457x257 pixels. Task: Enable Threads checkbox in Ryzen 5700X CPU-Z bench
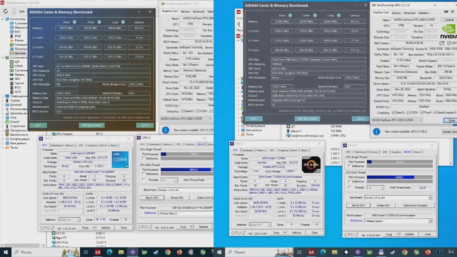tap(349, 187)
